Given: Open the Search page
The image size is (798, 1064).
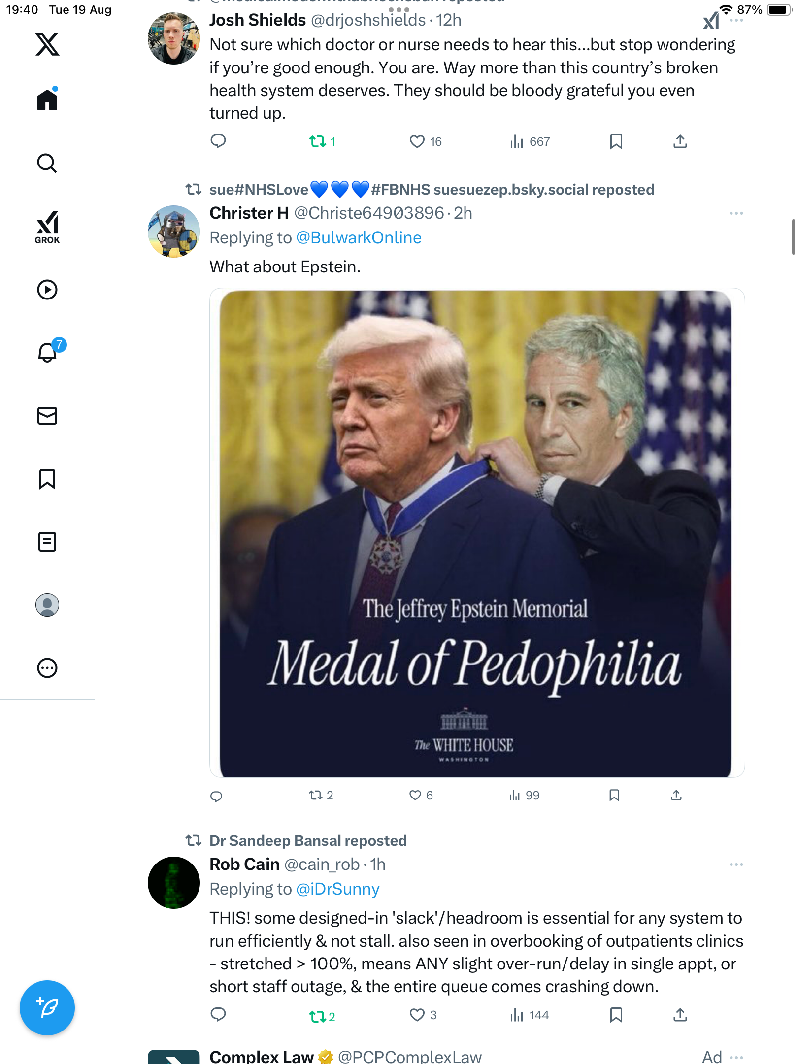Looking at the screenshot, I should point(47,164).
